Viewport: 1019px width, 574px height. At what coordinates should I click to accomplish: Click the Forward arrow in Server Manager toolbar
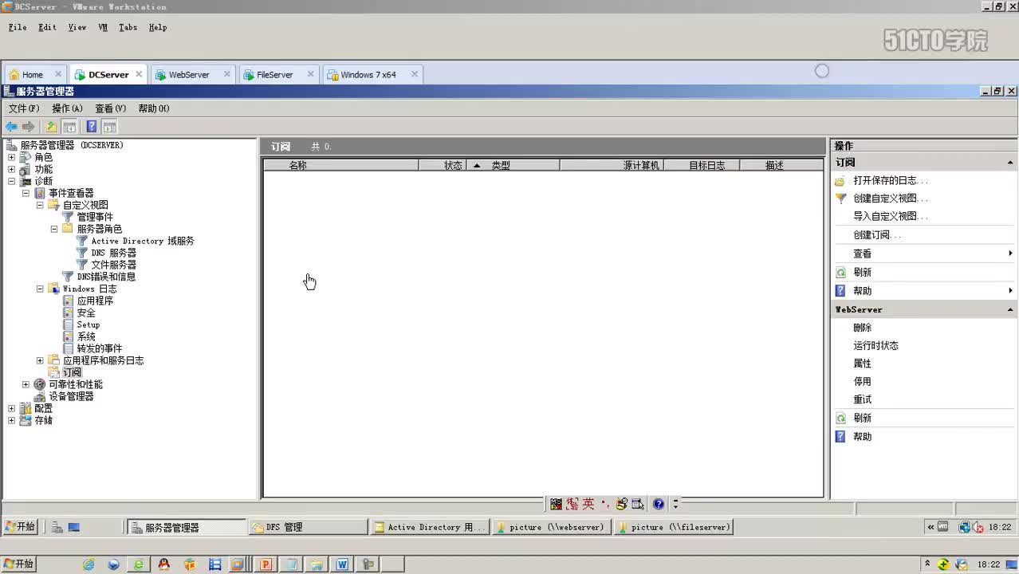click(29, 127)
